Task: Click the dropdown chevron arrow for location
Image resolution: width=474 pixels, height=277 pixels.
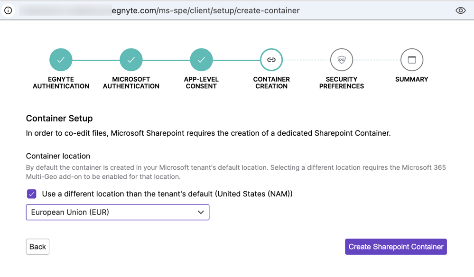Action: pos(201,212)
